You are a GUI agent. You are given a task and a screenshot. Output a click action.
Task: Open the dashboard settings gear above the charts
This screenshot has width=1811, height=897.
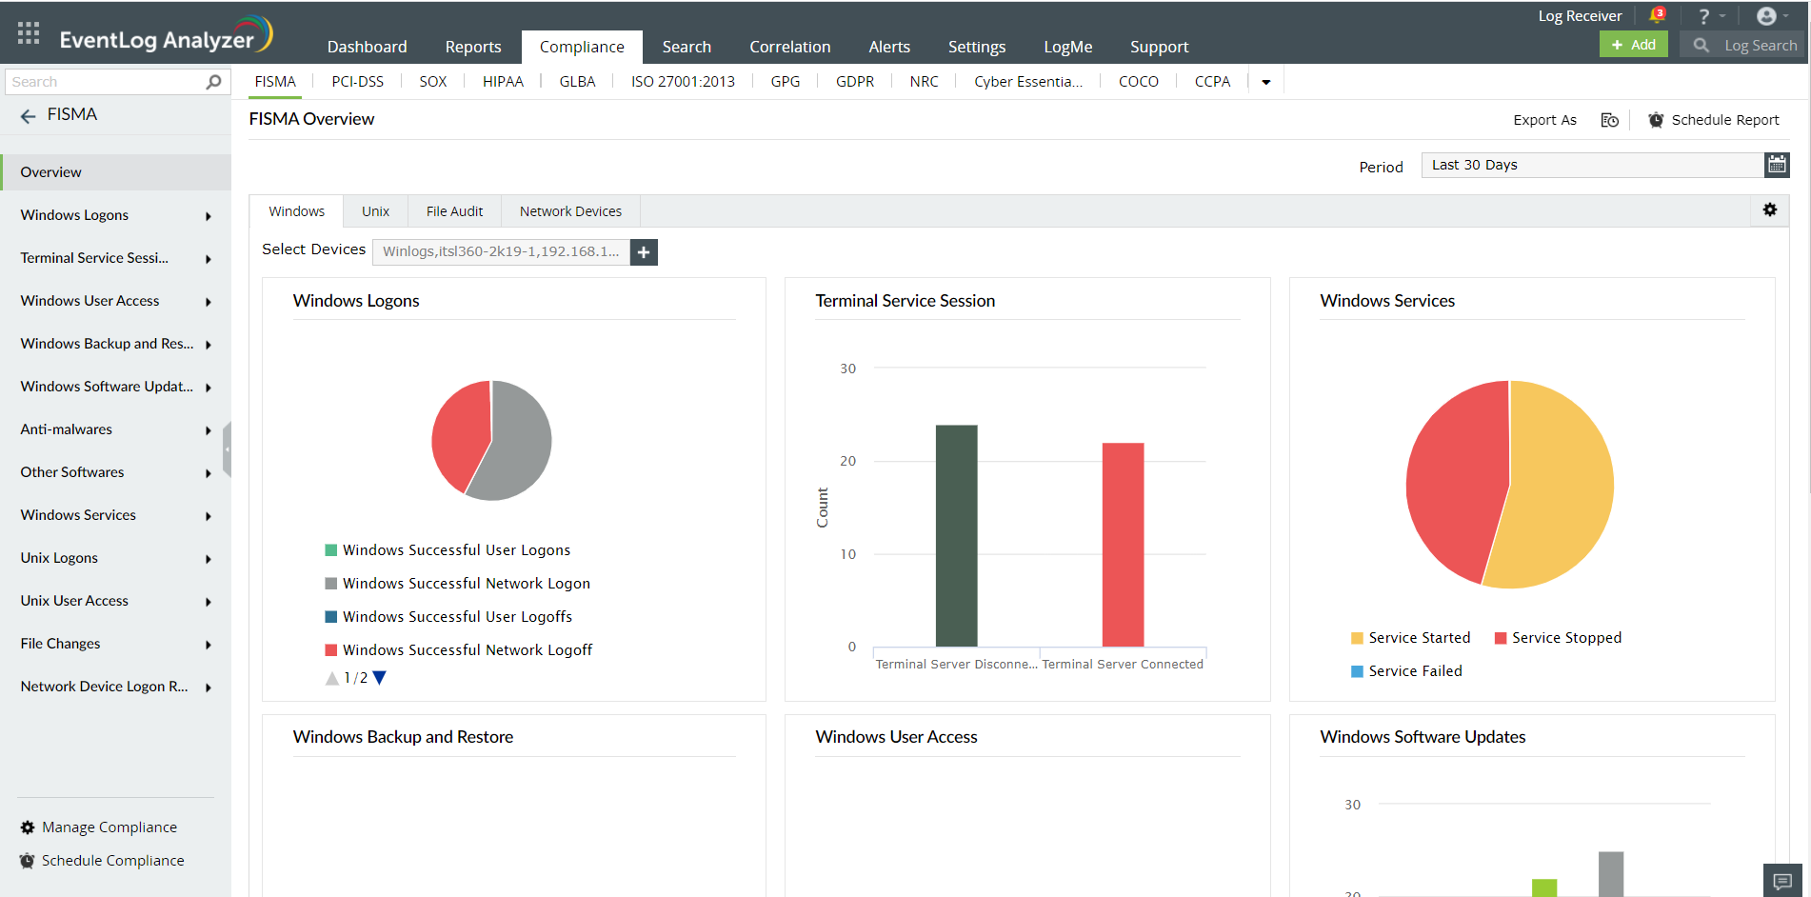tap(1771, 209)
